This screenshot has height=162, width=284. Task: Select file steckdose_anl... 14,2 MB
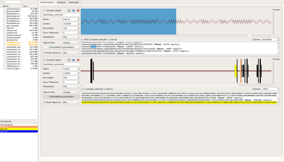point(19,47)
